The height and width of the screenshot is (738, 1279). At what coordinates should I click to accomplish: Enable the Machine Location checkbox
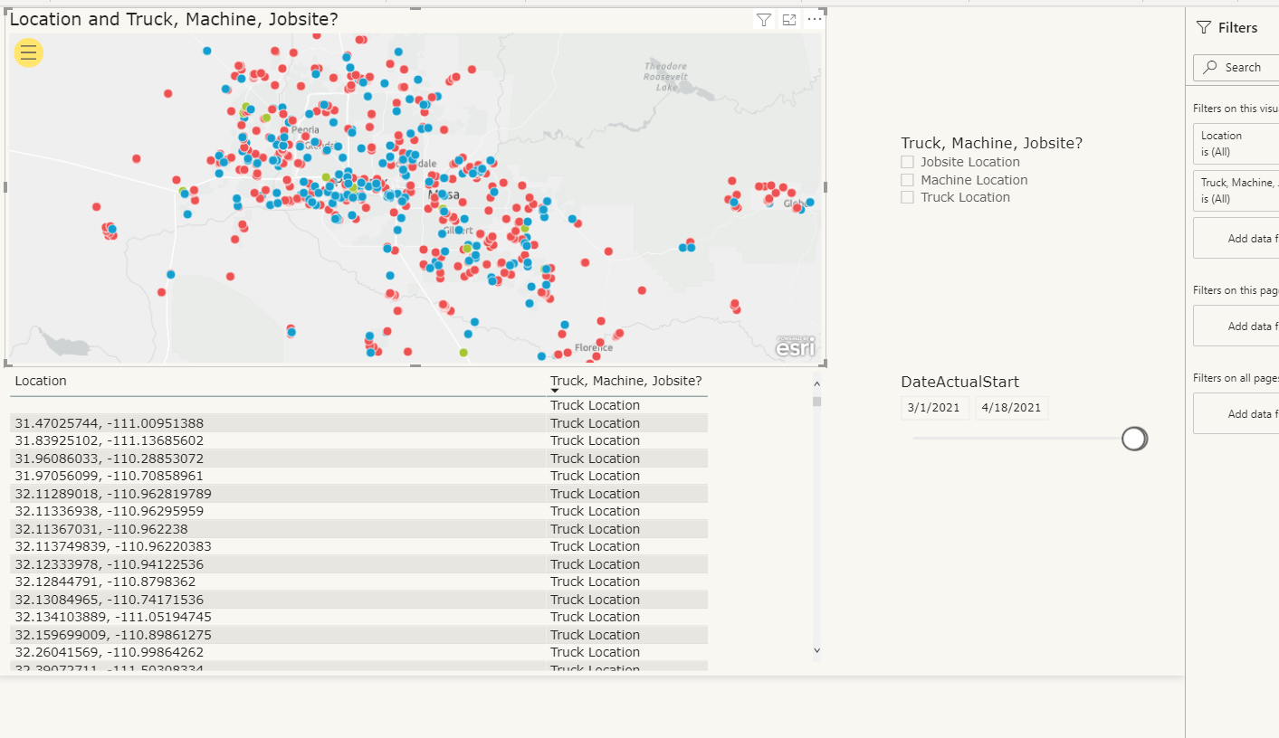coord(907,180)
